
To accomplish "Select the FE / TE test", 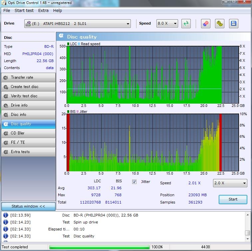I will [x=28, y=142].
